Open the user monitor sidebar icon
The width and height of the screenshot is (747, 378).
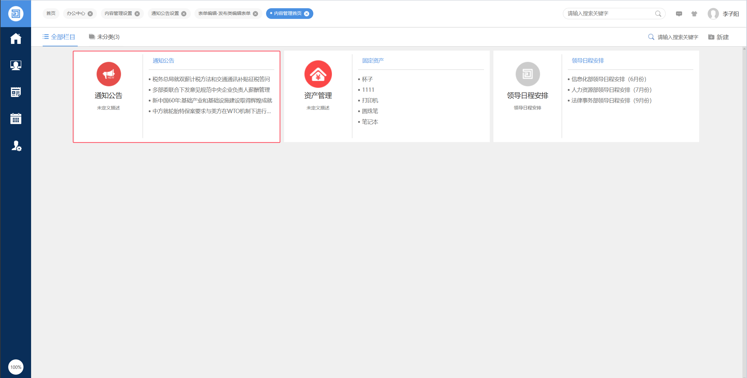pyautogui.click(x=16, y=65)
